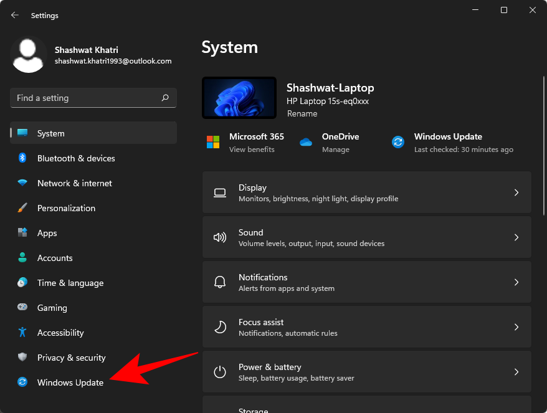Click the Sound speaker icon
547x413 pixels.
click(220, 237)
